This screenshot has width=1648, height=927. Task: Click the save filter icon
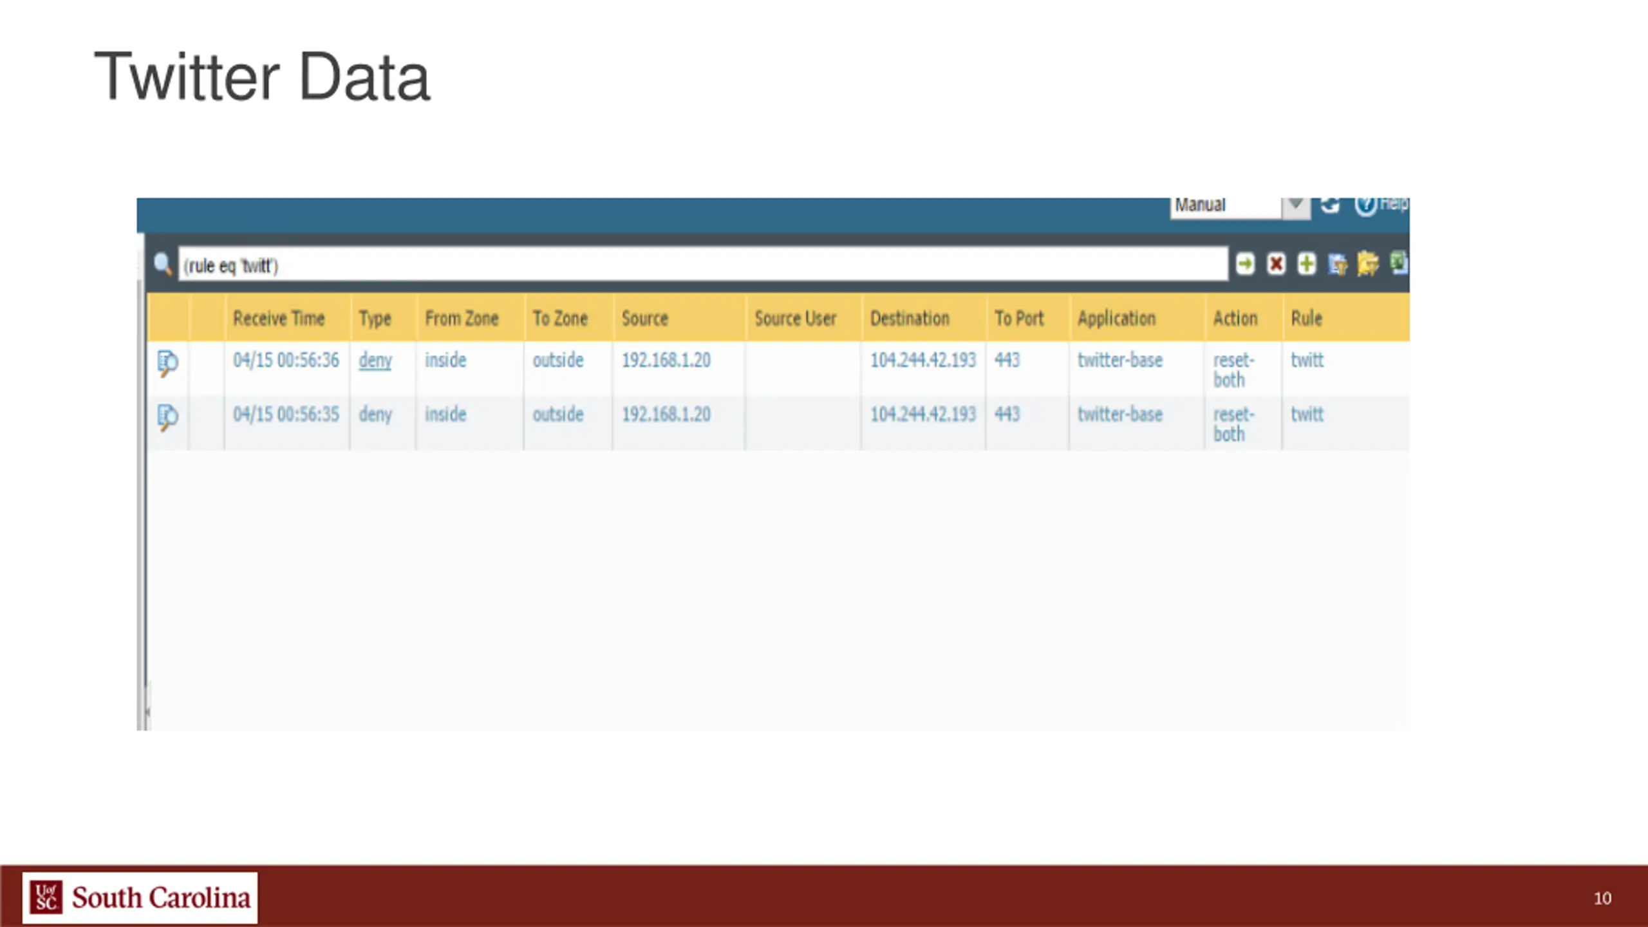pos(1337,264)
